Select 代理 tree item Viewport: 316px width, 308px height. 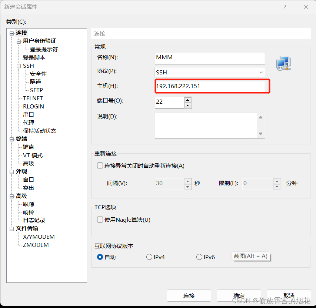point(29,123)
